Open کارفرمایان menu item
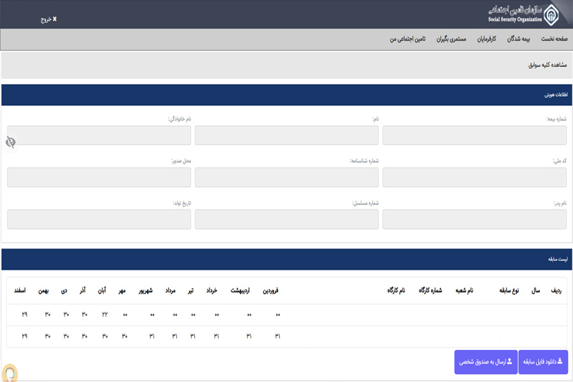The width and height of the screenshot is (573, 382). [486, 39]
